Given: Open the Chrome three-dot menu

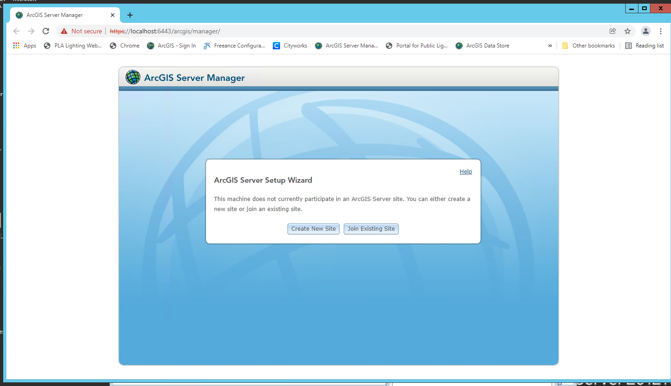Looking at the screenshot, I should point(660,31).
